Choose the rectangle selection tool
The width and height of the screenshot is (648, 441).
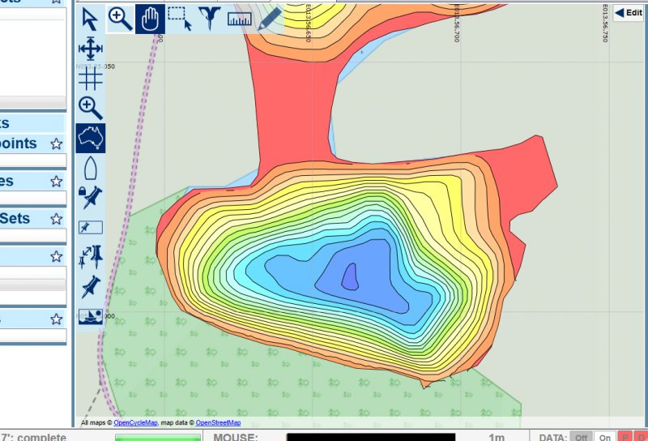tap(179, 19)
